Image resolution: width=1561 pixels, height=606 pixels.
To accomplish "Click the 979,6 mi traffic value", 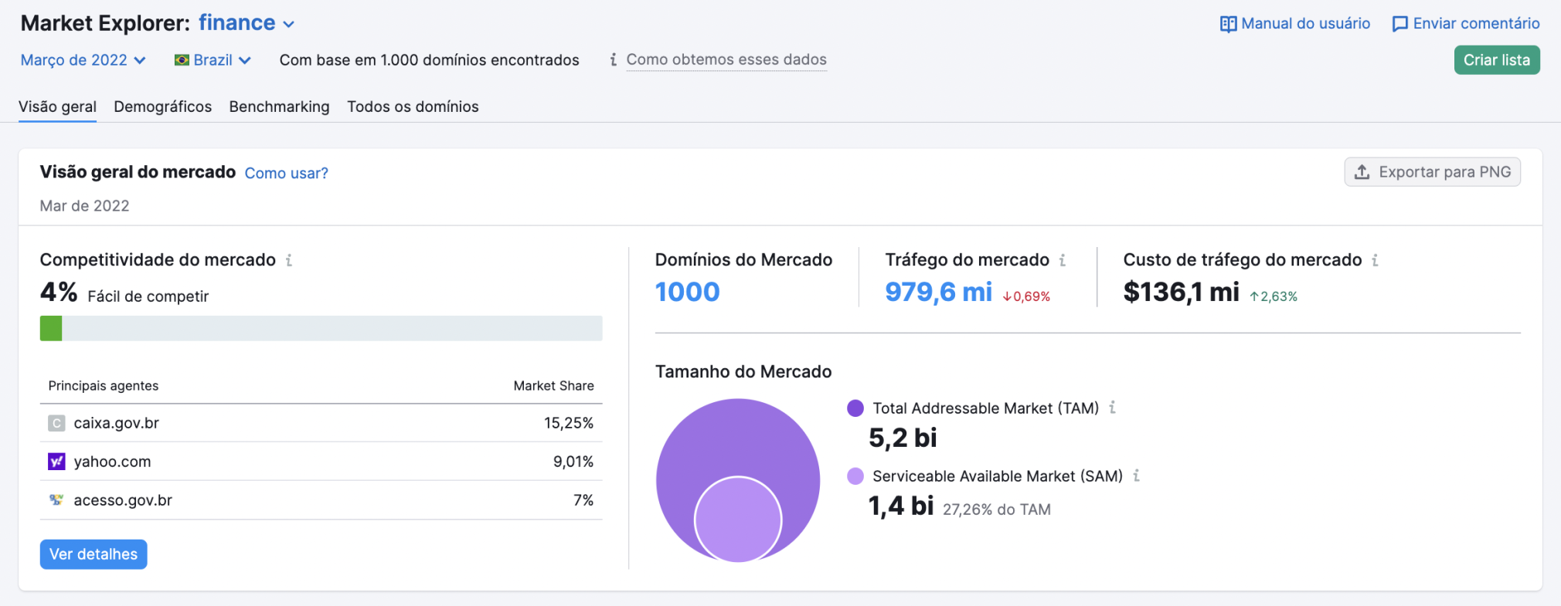I will 939,292.
